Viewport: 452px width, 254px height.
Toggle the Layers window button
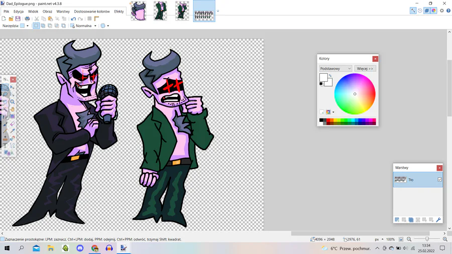(x=427, y=11)
